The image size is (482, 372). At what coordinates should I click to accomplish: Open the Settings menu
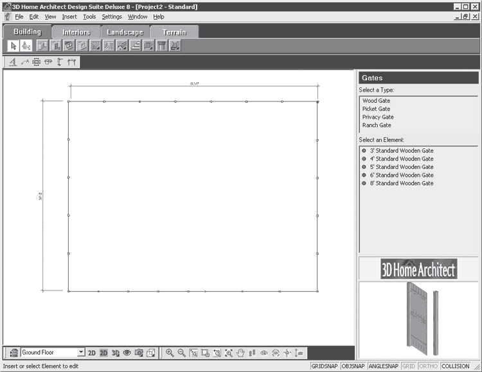click(112, 17)
